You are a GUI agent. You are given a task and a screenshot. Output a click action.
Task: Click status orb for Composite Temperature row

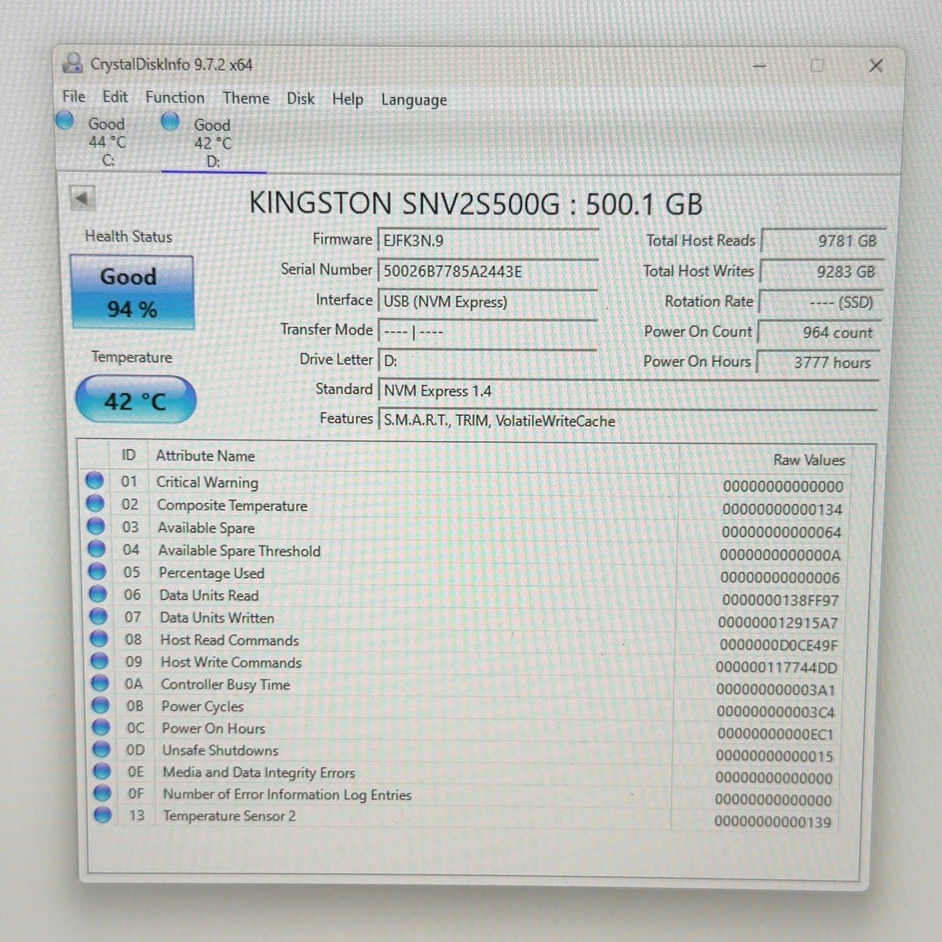coord(96,503)
